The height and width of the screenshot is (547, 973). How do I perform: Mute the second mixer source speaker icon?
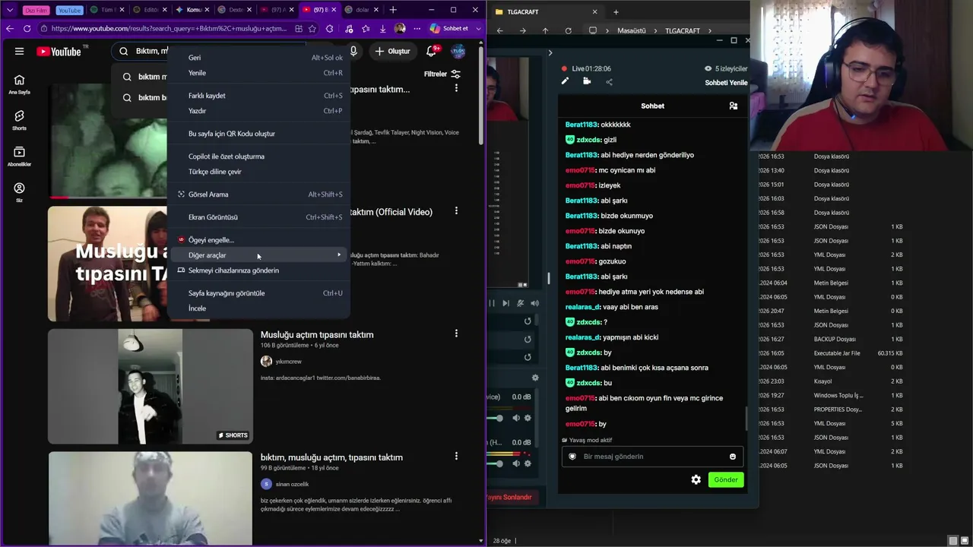[x=516, y=463]
